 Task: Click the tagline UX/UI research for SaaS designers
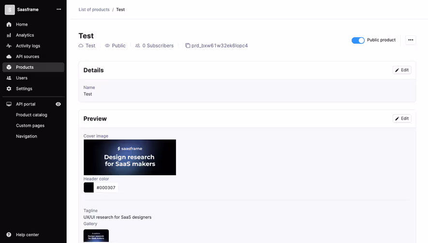(x=118, y=217)
